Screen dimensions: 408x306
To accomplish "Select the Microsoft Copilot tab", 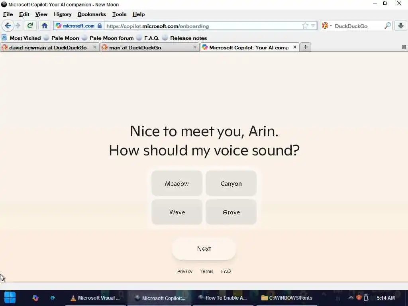I will click(249, 48).
